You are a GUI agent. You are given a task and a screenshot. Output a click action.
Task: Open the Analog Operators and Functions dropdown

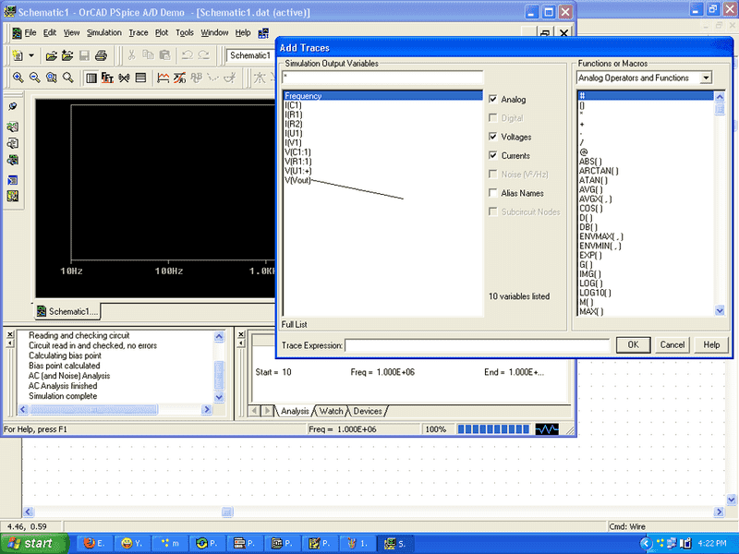pyautogui.click(x=706, y=78)
